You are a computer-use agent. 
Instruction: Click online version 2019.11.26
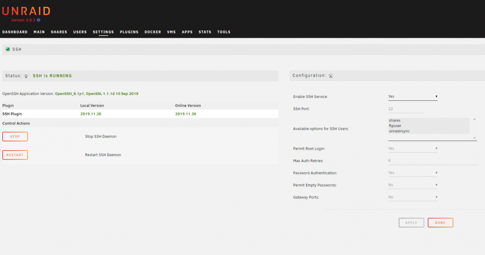pos(186,114)
